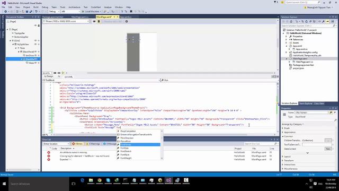The height and width of the screenshot is (191, 339).
Task: Select FontSize from IntelliSense list
Action: coord(124,148)
